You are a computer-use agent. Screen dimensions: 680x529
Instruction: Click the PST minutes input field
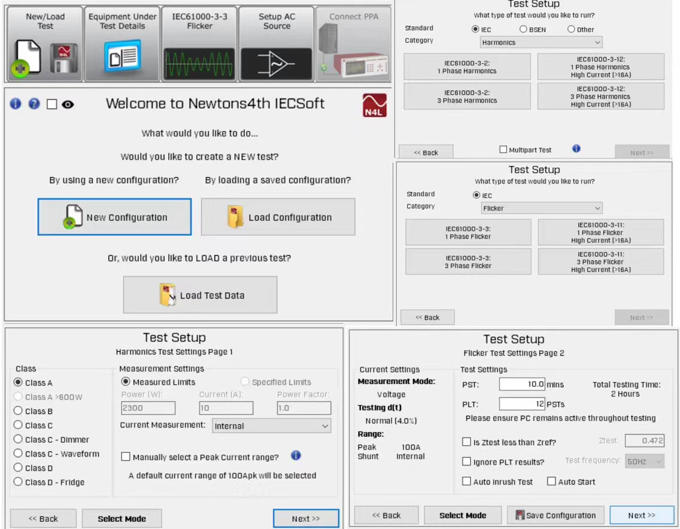522,385
